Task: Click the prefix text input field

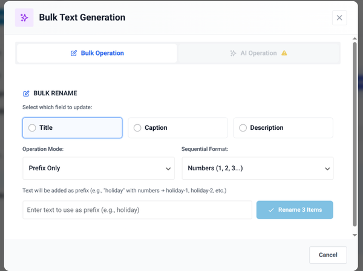Action: pos(137,210)
